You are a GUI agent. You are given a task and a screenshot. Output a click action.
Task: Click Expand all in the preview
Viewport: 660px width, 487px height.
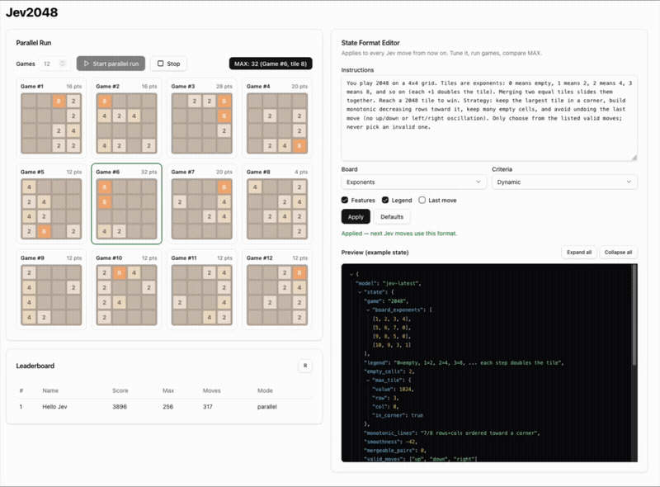[x=579, y=253]
